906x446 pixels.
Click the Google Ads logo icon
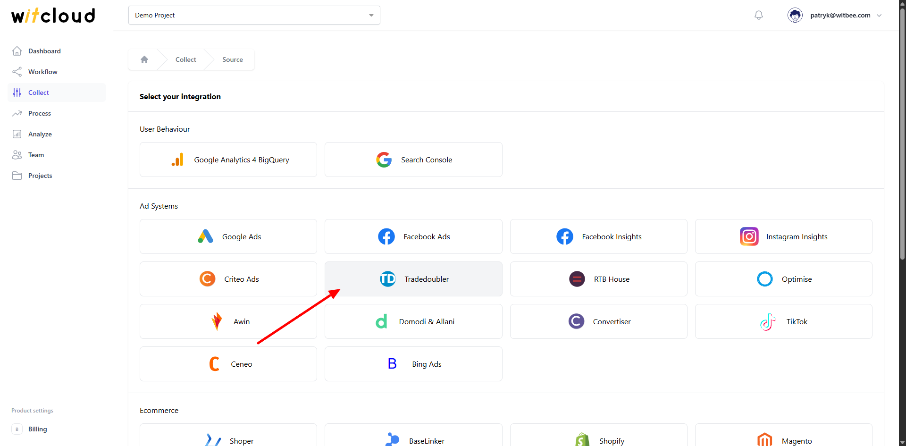point(205,236)
